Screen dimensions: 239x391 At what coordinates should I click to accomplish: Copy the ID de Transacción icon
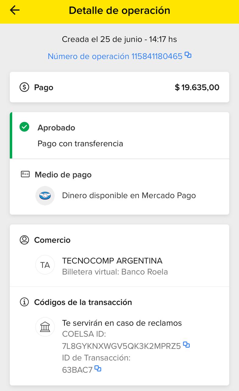tap(98, 369)
